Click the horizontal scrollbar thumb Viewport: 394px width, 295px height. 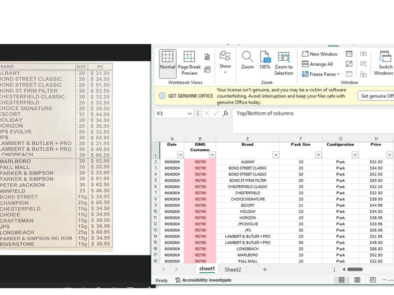[355, 269]
